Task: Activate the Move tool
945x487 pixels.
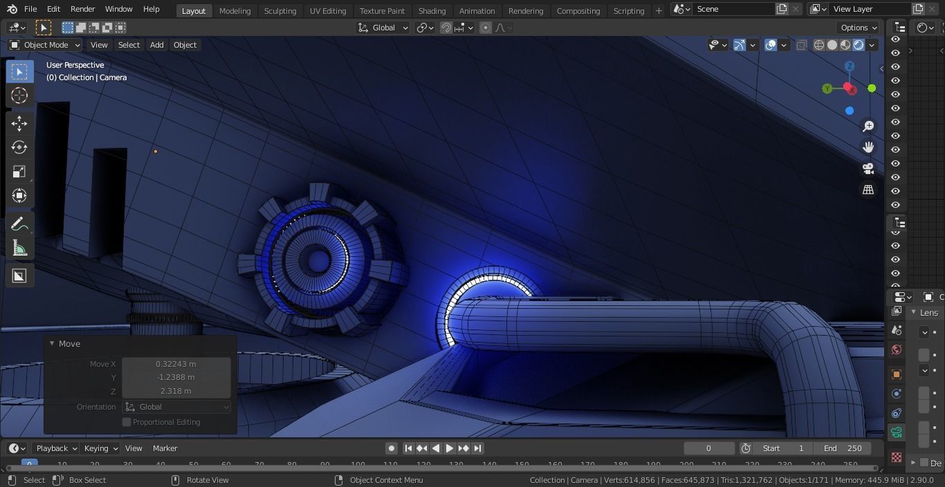Action: pyautogui.click(x=19, y=123)
